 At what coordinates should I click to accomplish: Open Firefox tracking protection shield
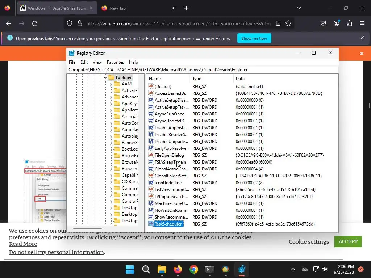(x=69, y=24)
